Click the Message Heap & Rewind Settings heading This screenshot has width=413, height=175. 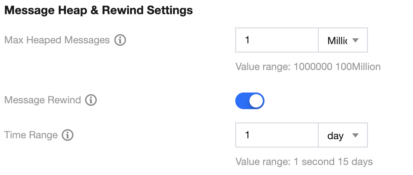pos(98,10)
